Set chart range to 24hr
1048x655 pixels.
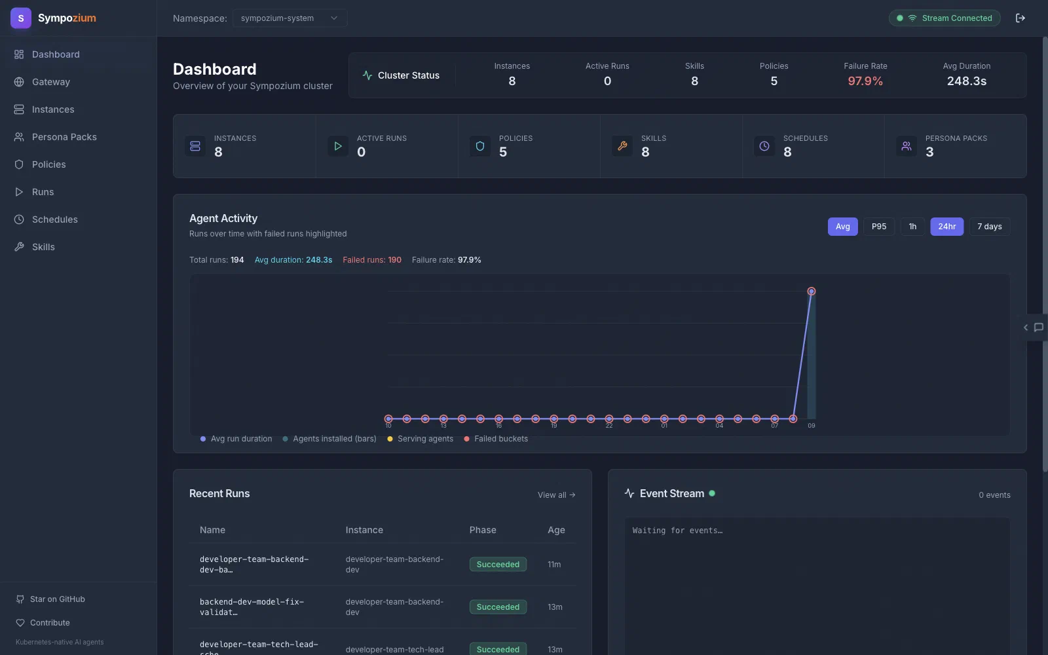point(946,227)
